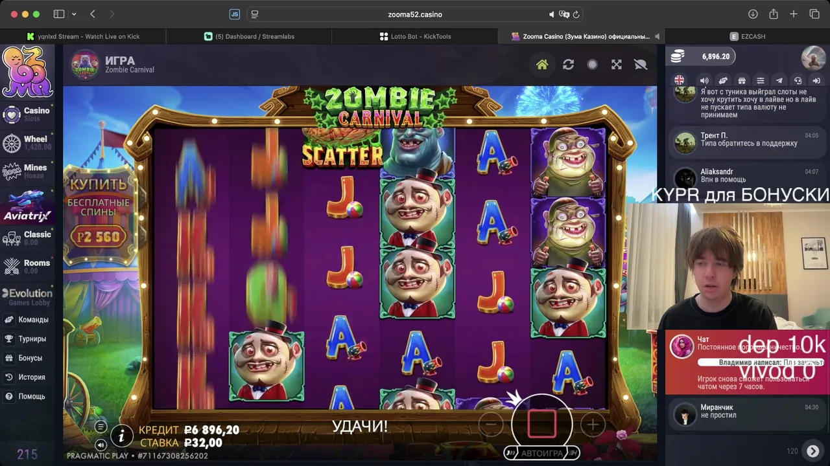Open headset support icon

tap(798, 80)
